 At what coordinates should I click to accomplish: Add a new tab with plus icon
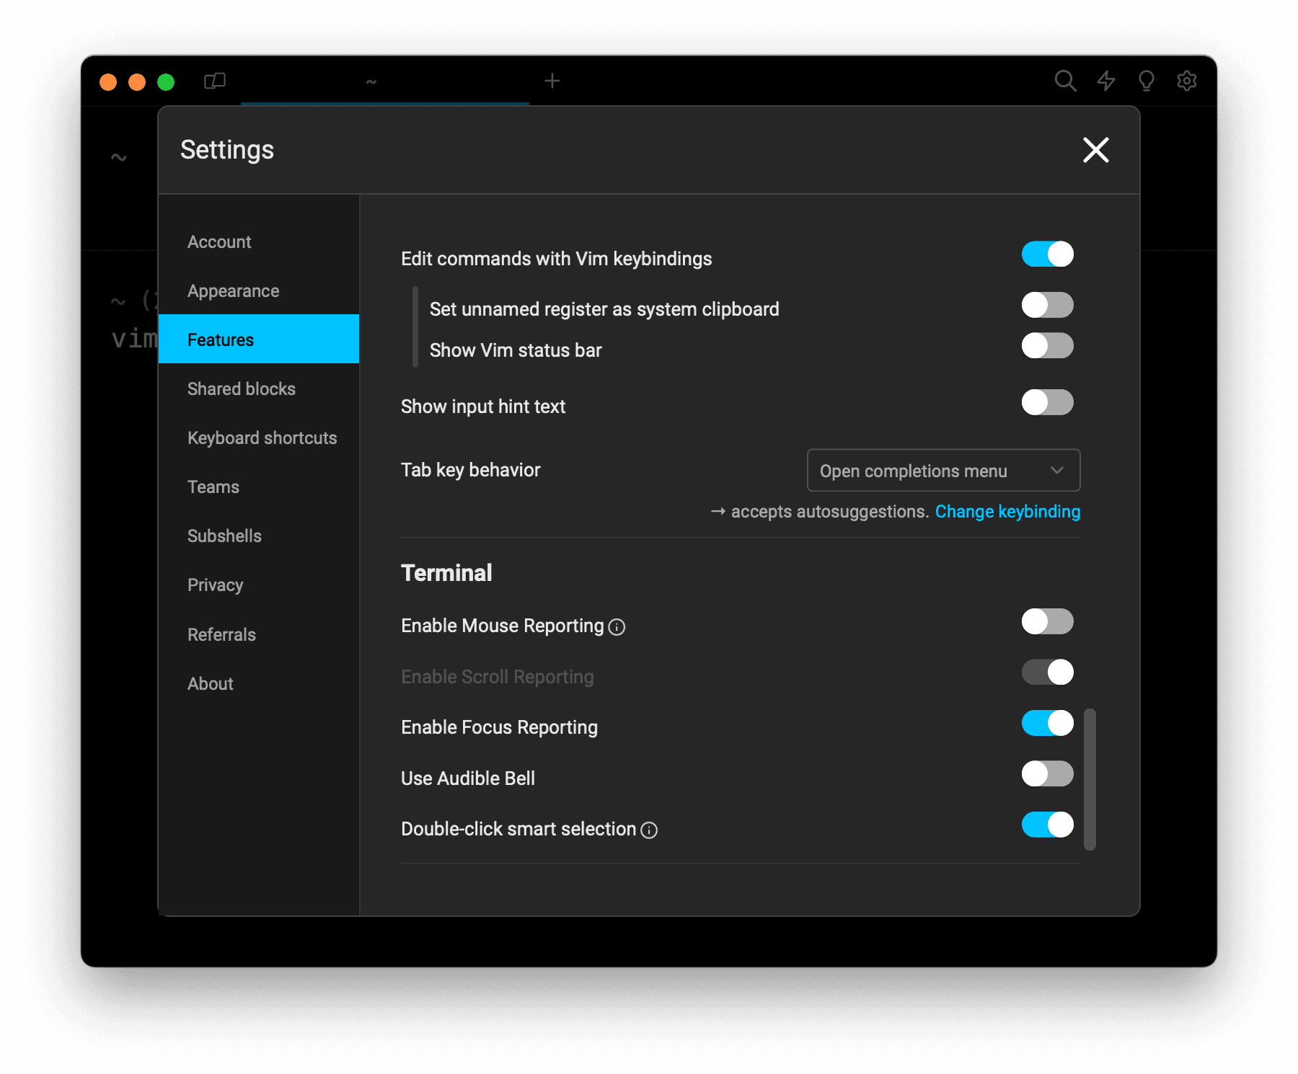pos(552,81)
